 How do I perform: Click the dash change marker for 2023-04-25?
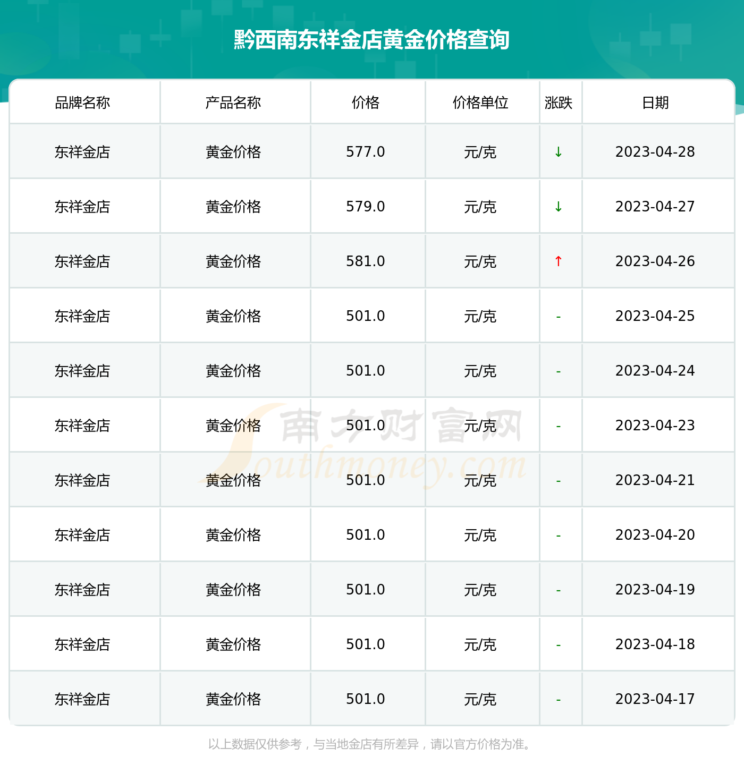[559, 317]
